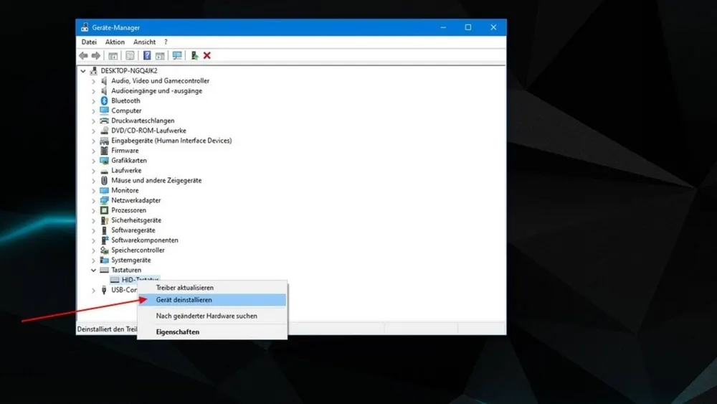Screen dimensions: 717x404
Task: Choose Eigenschaften from context menu
Action: (212, 332)
